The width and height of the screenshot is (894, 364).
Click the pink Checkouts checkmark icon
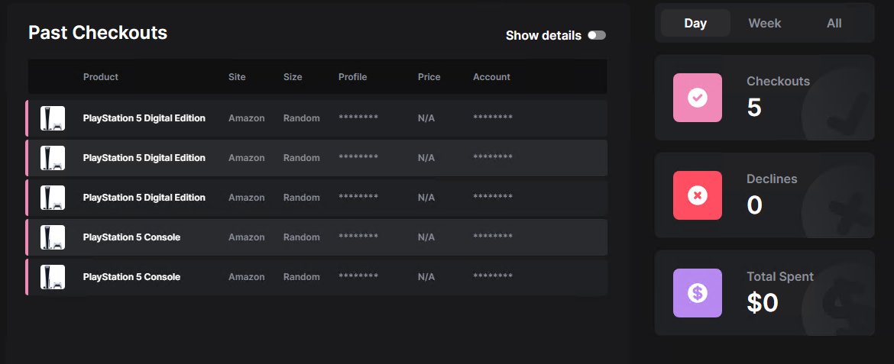click(698, 98)
